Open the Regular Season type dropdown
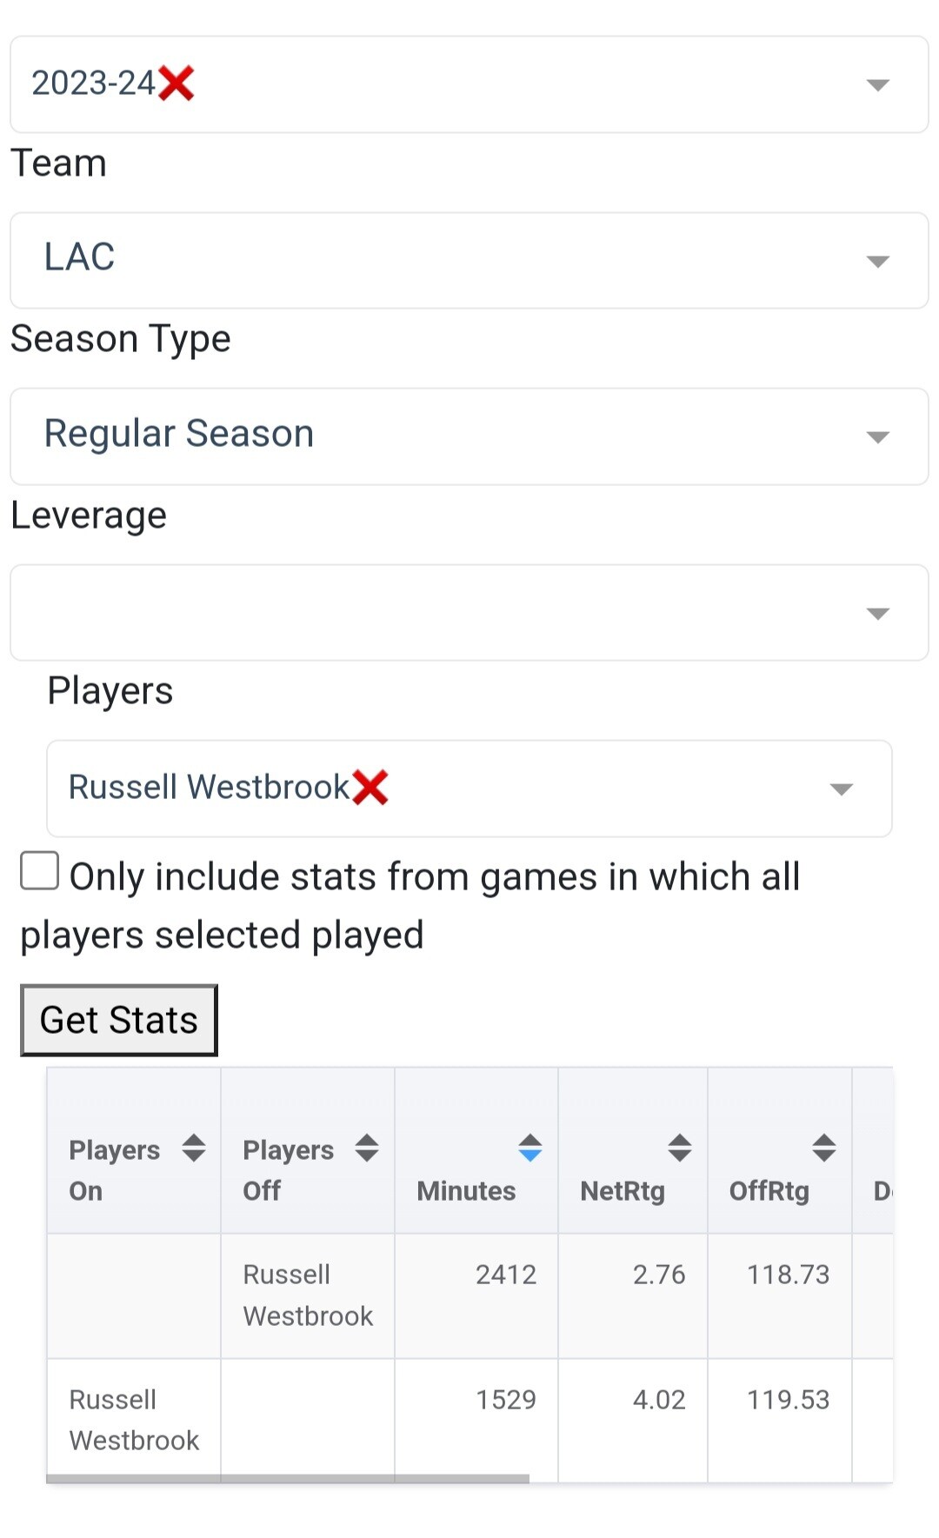 [x=877, y=437]
